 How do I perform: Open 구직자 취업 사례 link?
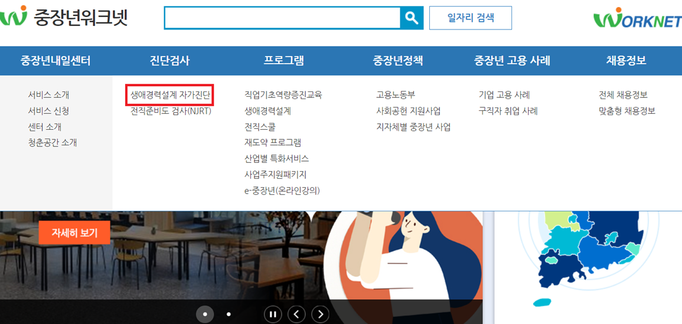[x=508, y=111]
